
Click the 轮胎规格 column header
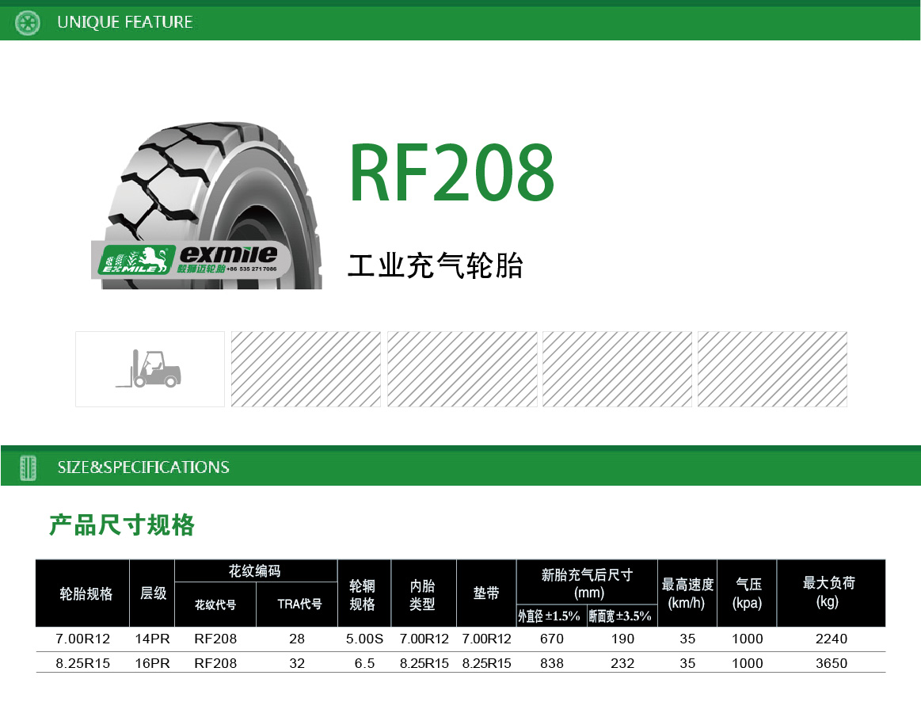click(86, 593)
